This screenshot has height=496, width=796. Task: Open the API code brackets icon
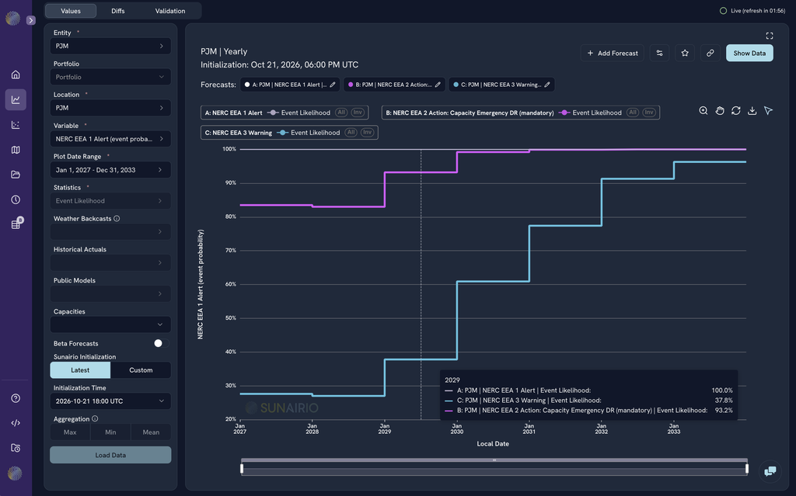(16, 423)
